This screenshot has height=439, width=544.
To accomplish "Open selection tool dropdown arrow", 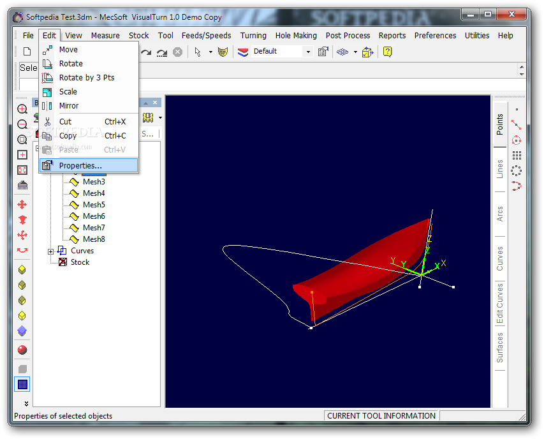I will pyautogui.click(x=210, y=52).
